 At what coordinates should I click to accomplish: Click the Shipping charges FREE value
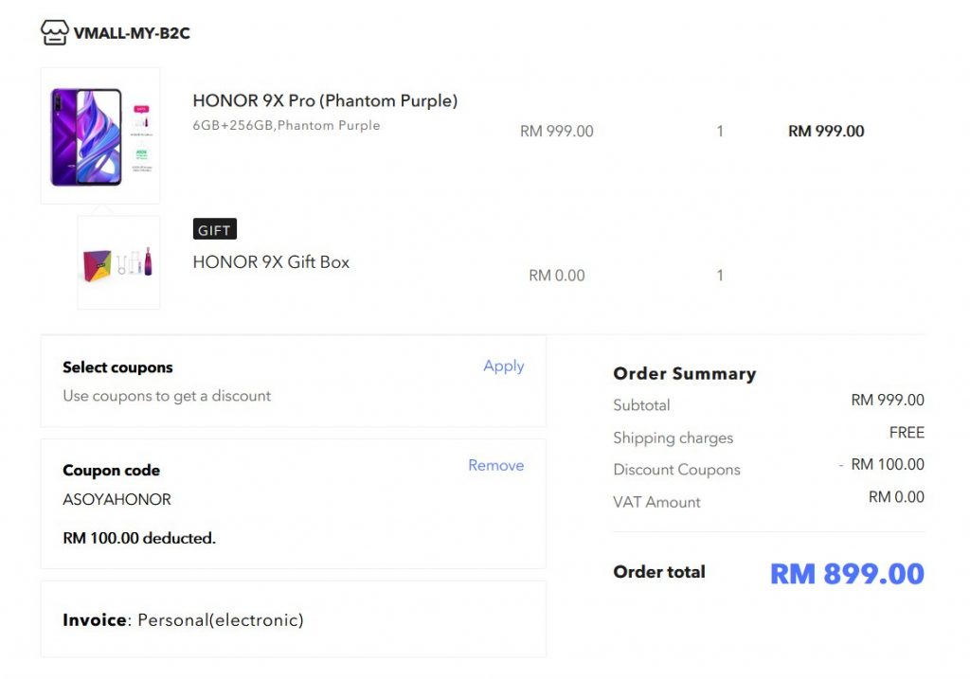click(907, 433)
